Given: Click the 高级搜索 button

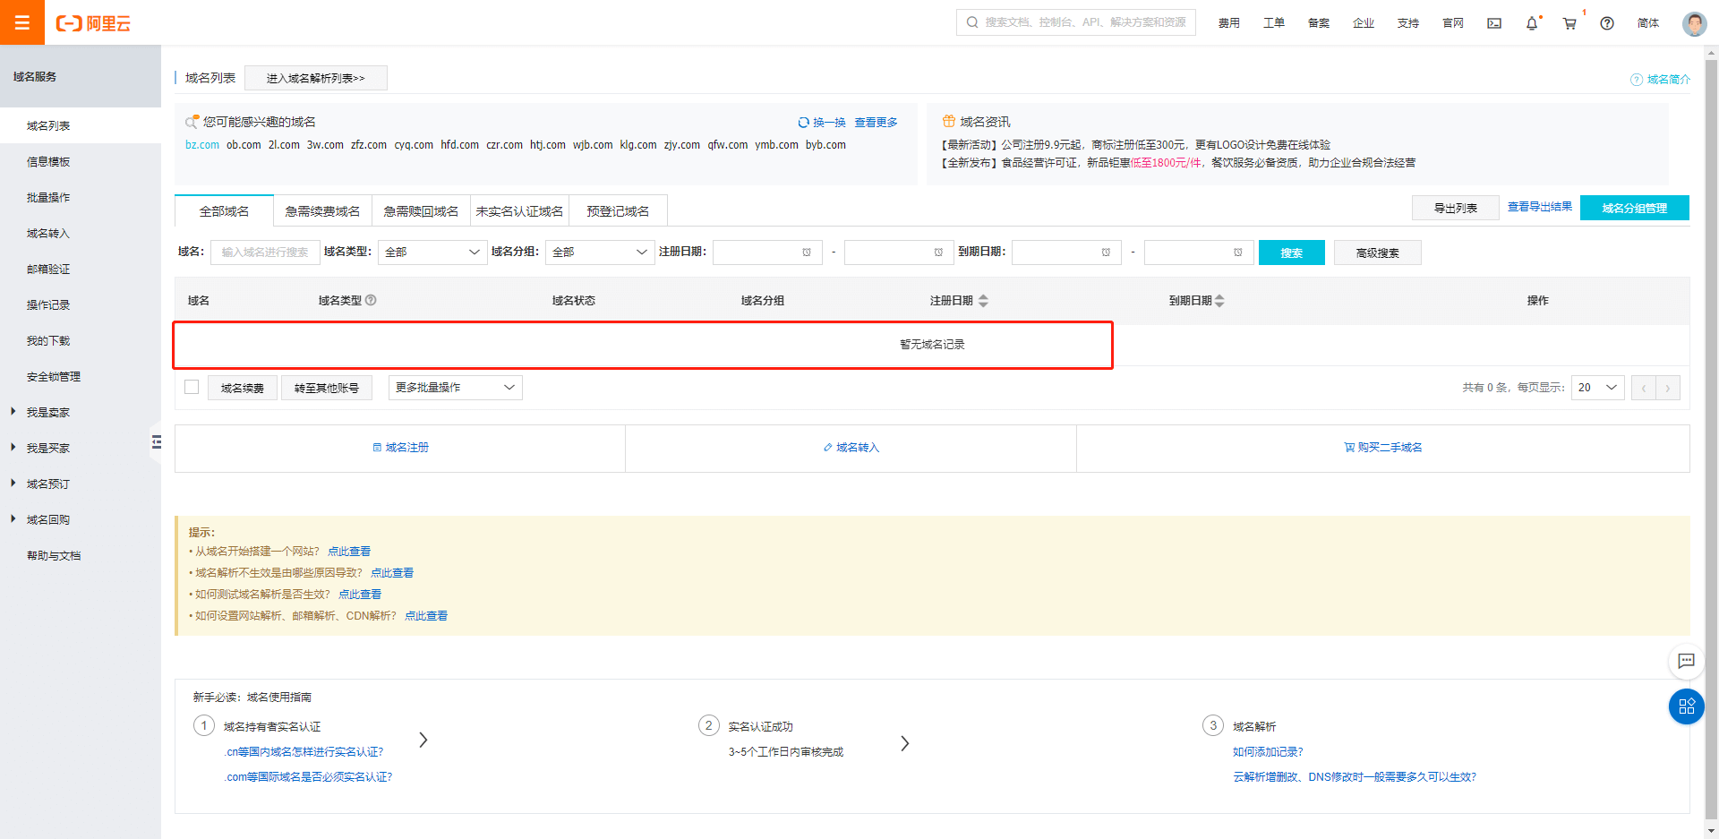Looking at the screenshot, I should [1377, 253].
